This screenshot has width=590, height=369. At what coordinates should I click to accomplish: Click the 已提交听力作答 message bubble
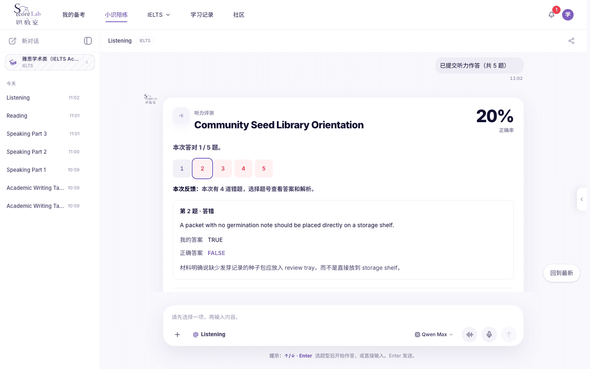[479, 65]
